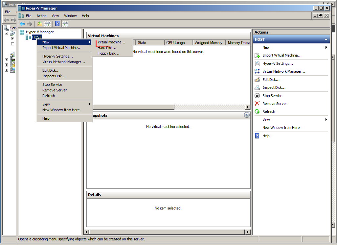Click Hyper-V Manager root node icon
This screenshot has height=245, width=337.
coord(22,32)
